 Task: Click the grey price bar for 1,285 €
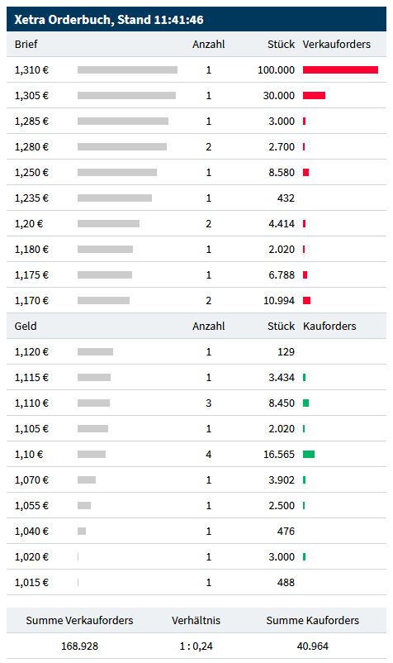coord(123,121)
